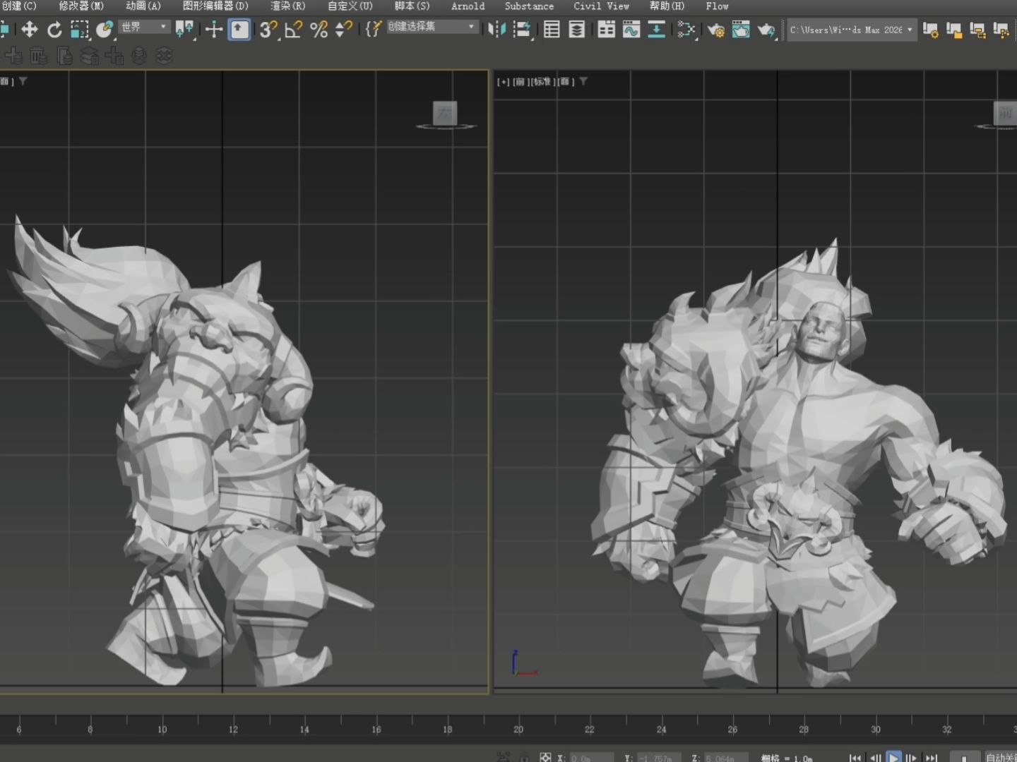The width and height of the screenshot is (1017, 762).
Task: Select the Rotate tool
Action: click(54, 30)
